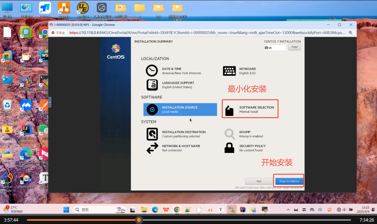Open Language Support icon
Viewport: 377px width, 224px height.
click(x=152, y=85)
